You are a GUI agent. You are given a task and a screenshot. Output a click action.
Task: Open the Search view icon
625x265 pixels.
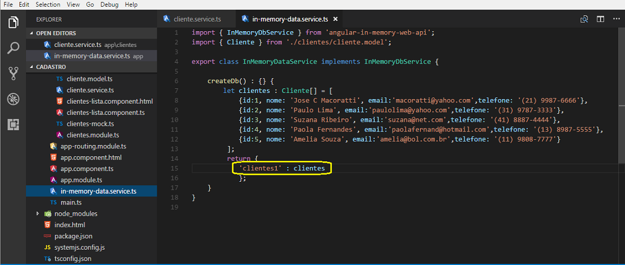[13, 48]
